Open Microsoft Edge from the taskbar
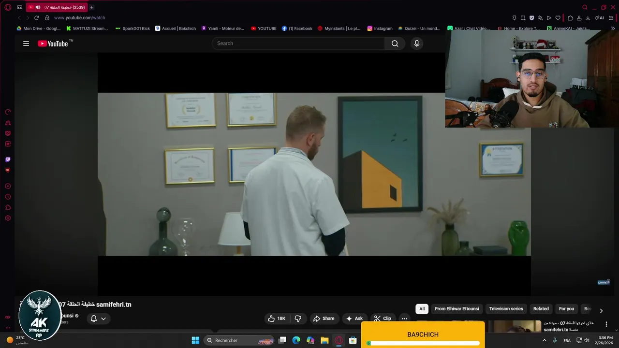Screen dimensions: 619x348 [296, 340]
